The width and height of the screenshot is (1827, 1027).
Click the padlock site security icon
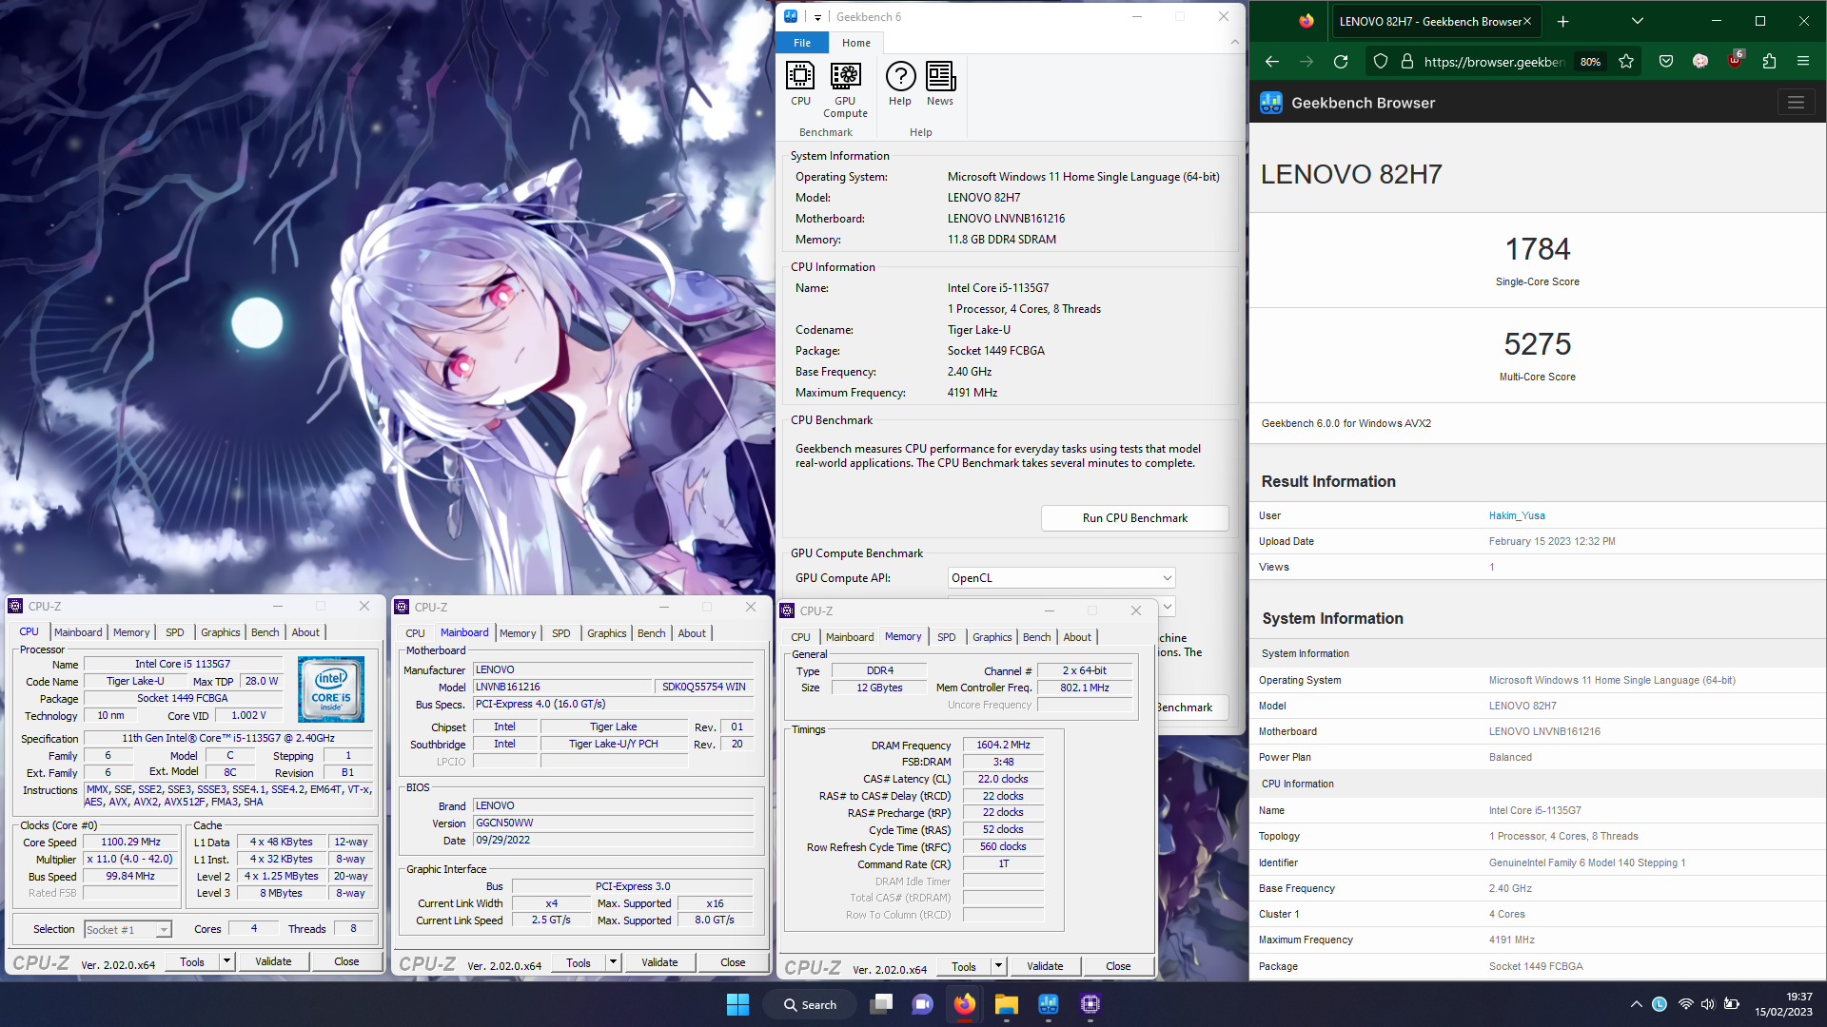click(1407, 62)
